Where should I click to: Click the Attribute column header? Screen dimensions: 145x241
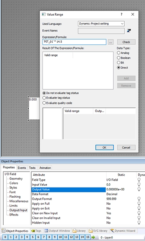pos(69,175)
